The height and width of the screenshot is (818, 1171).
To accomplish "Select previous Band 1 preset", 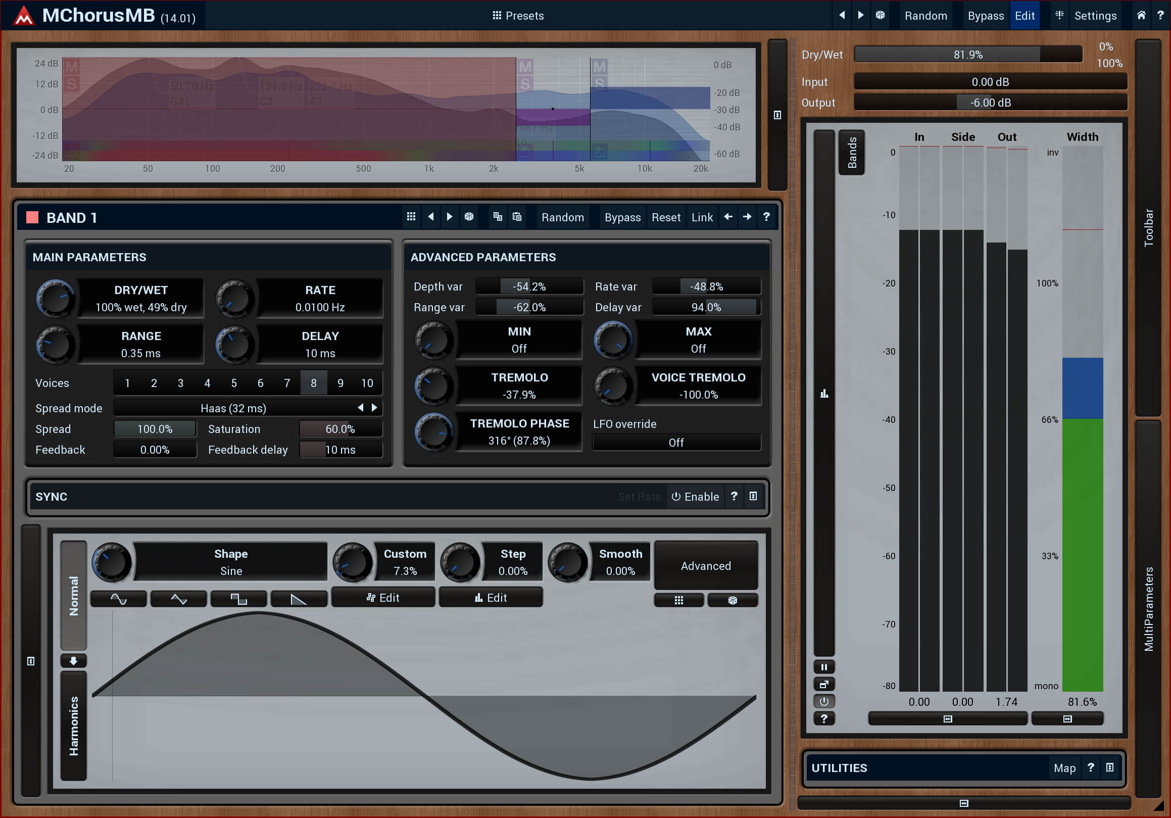I will click(x=430, y=217).
